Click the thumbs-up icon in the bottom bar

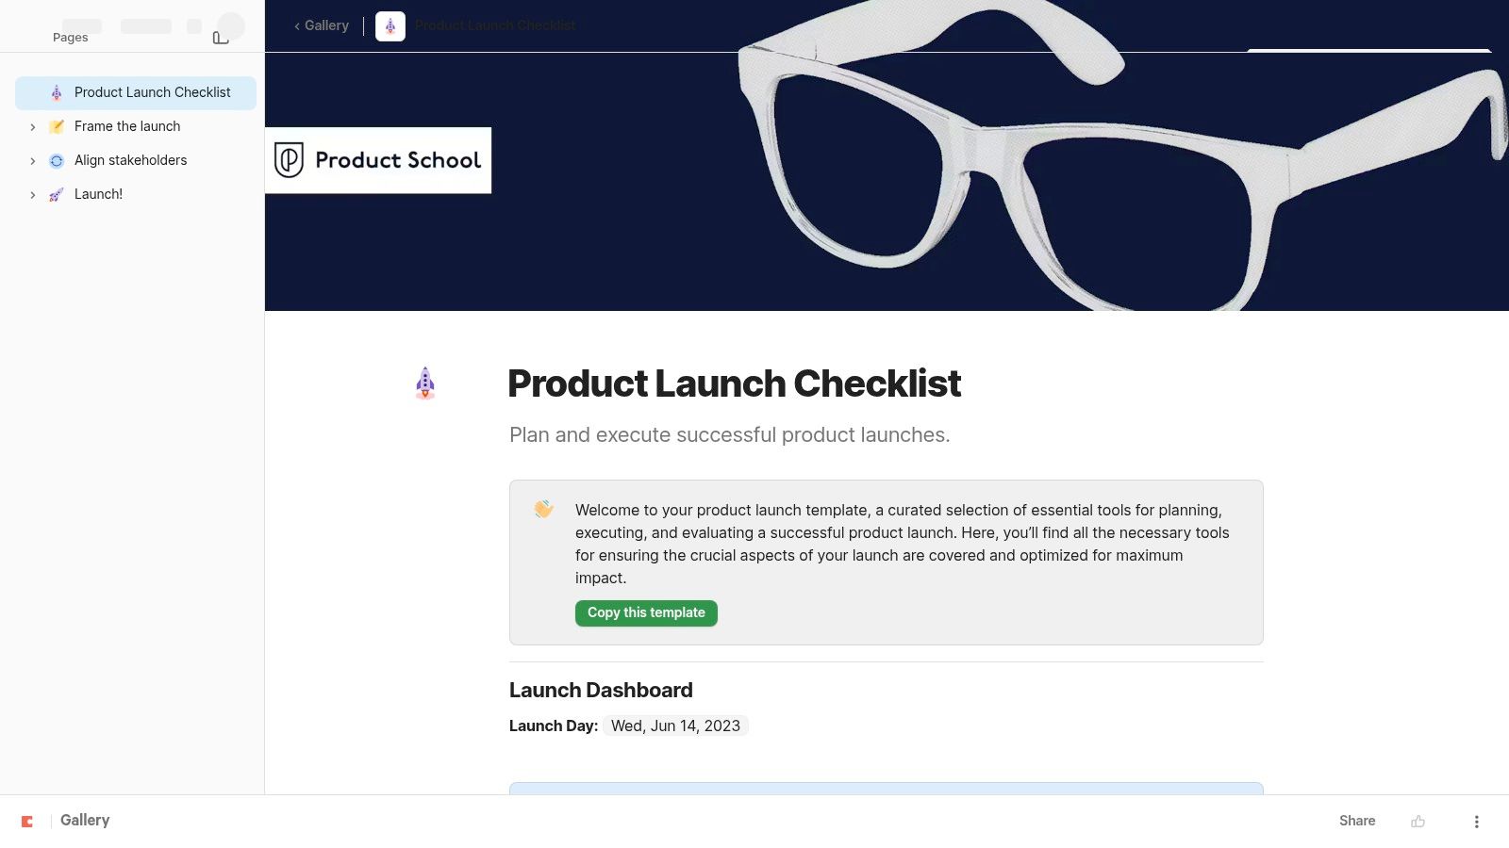coord(1418,820)
